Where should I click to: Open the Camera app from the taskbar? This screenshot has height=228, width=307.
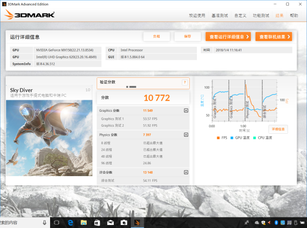point(124,223)
